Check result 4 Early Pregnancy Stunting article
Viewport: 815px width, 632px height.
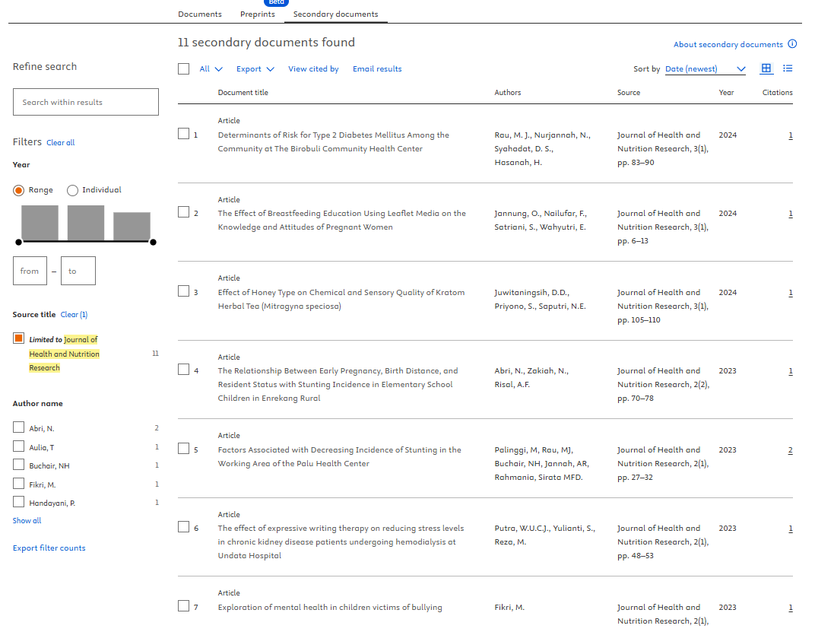pyautogui.click(x=183, y=370)
